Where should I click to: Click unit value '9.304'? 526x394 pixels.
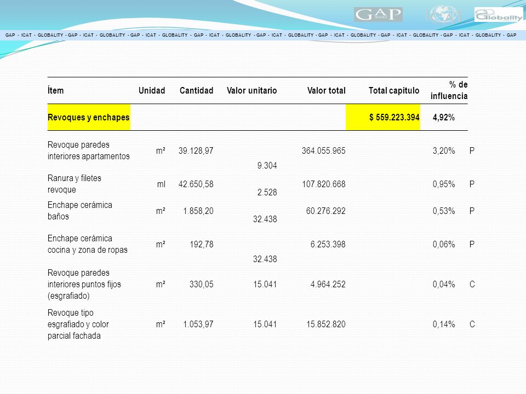pos(267,165)
